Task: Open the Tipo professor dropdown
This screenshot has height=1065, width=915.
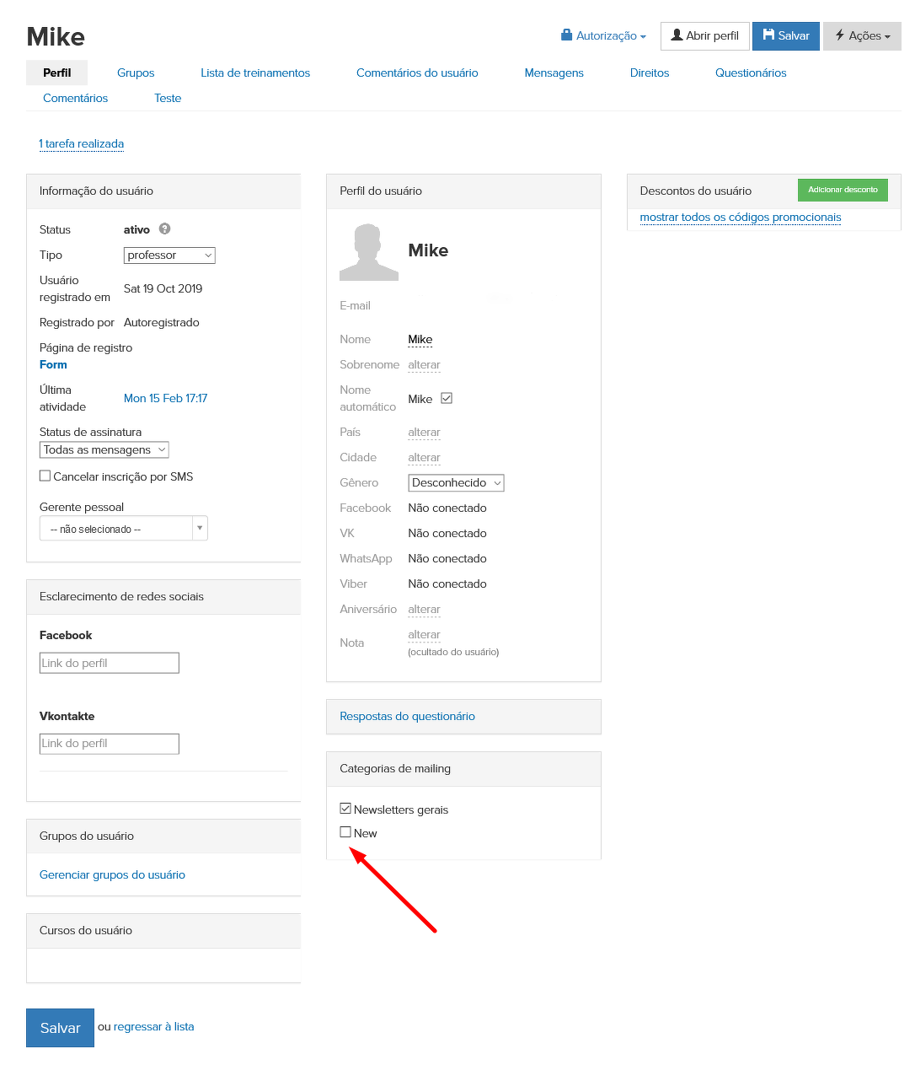Action: point(169,255)
